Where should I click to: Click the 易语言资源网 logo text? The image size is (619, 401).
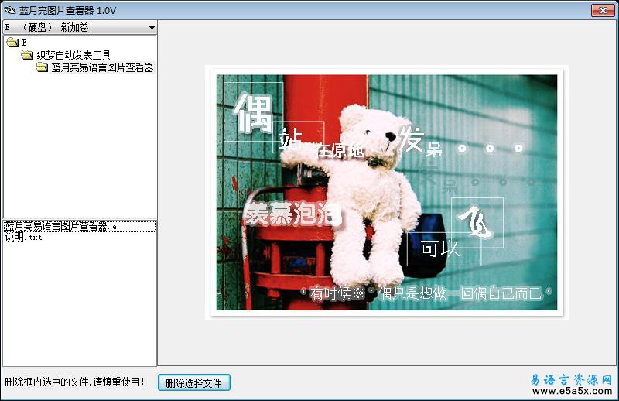(572, 379)
